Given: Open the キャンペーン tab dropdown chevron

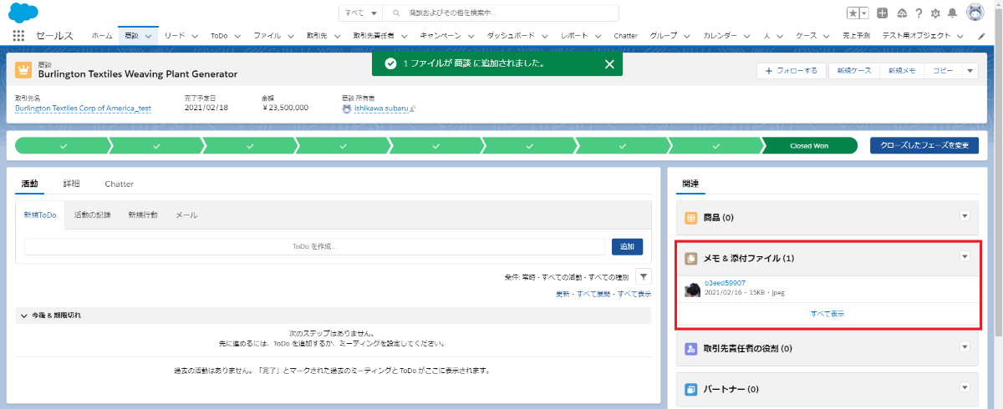Looking at the screenshot, I should 470,37.
